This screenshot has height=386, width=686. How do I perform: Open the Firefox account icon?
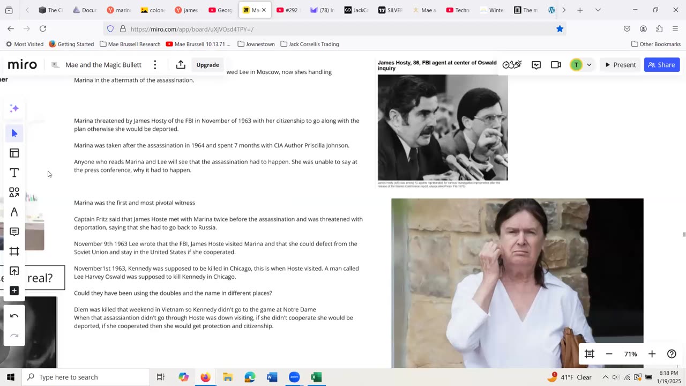[x=643, y=29]
